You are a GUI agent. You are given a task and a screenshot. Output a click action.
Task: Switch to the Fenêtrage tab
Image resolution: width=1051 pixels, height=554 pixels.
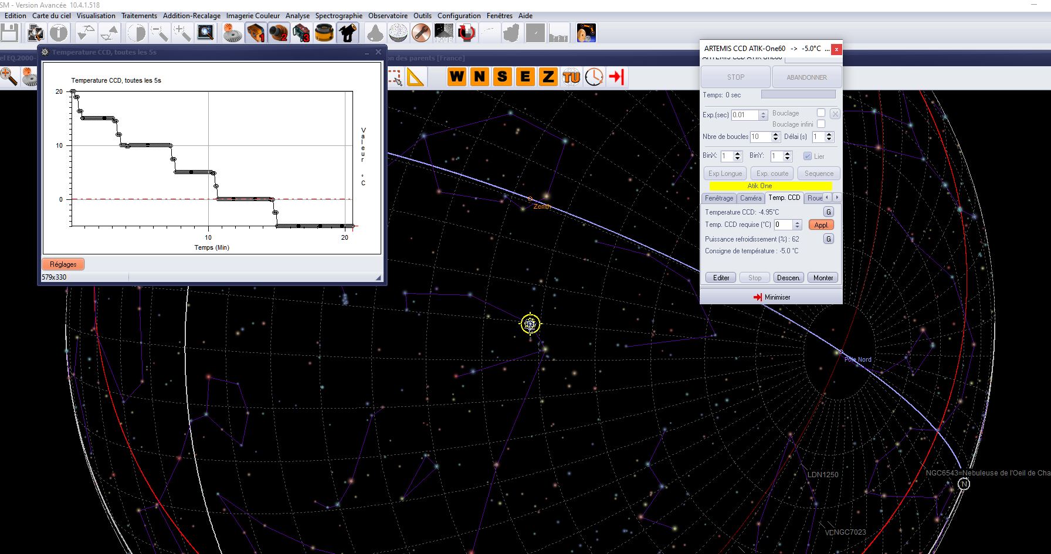(x=718, y=198)
